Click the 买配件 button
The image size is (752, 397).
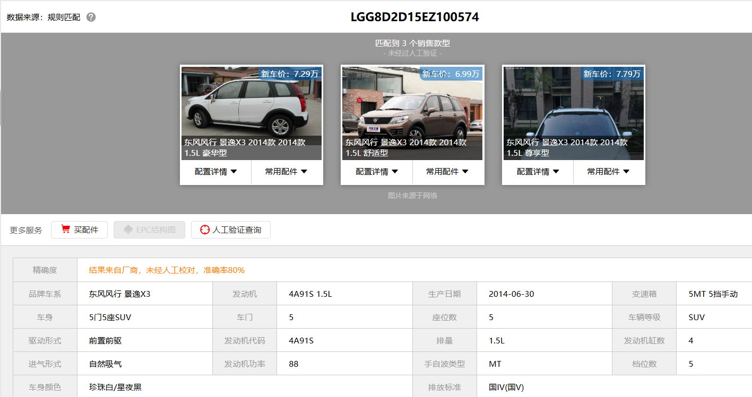(x=79, y=230)
